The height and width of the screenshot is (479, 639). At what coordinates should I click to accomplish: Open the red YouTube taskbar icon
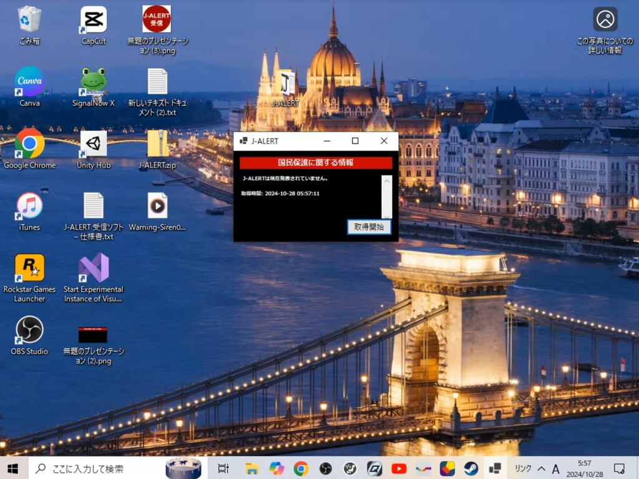click(399, 468)
